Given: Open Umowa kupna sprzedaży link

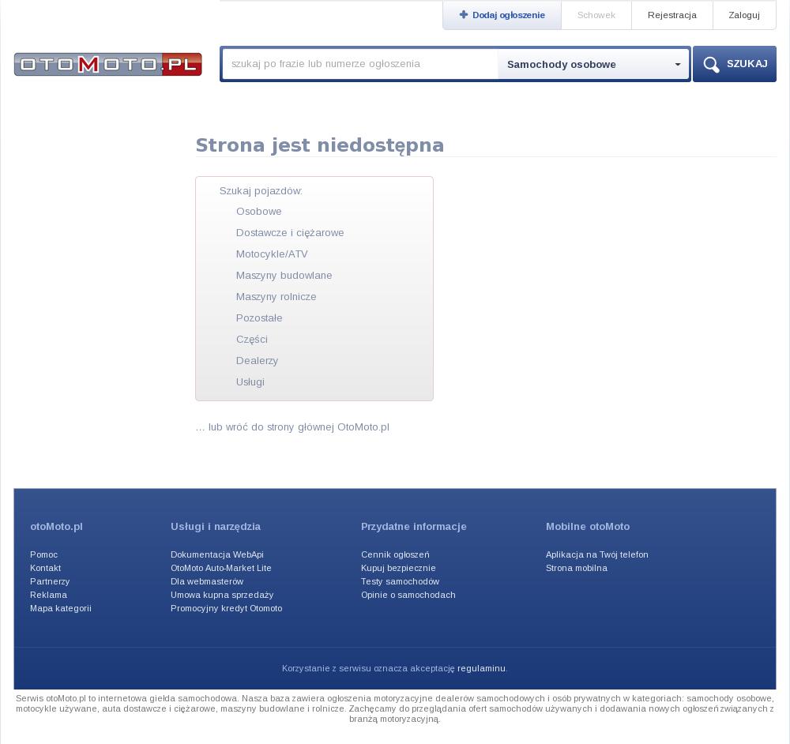Looking at the screenshot, I should [x=222, y=595].
